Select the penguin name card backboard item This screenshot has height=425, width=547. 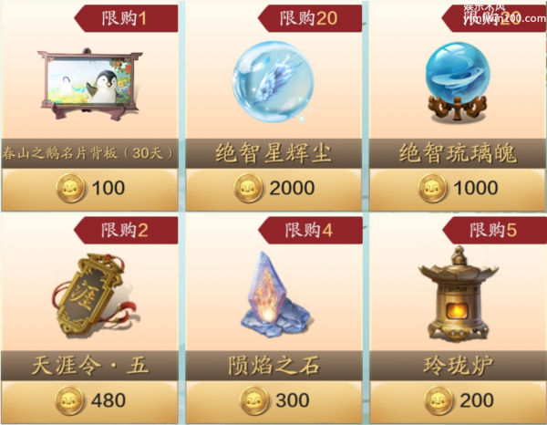[90, 84]
